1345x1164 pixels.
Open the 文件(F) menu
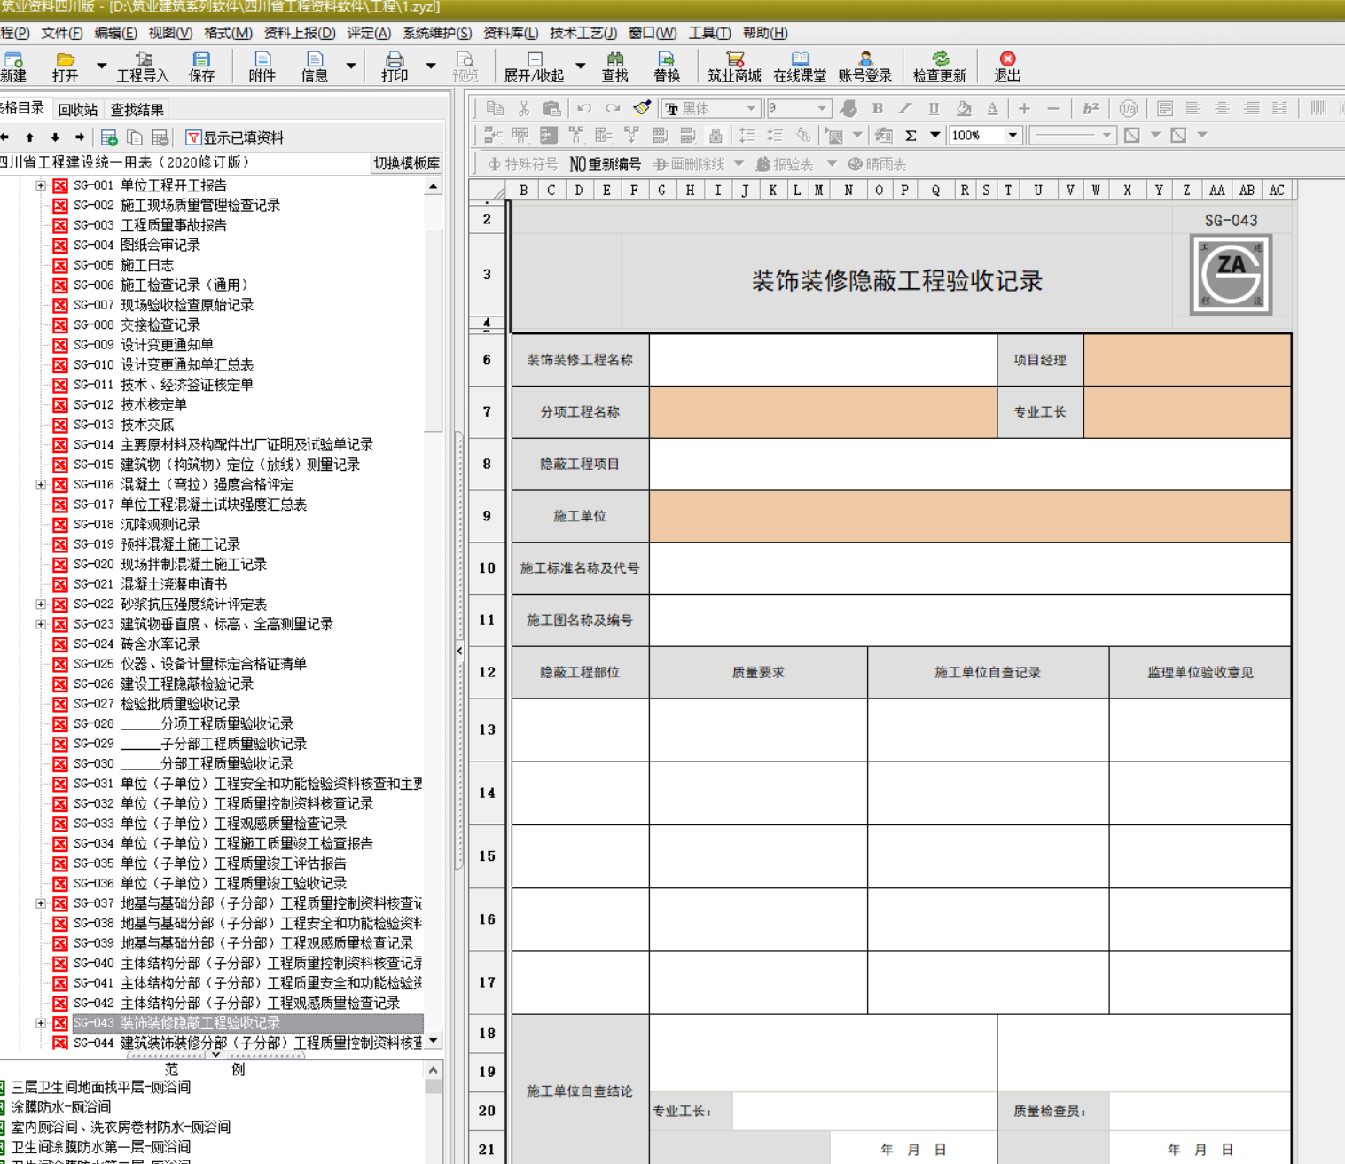(x=62, y=33)
